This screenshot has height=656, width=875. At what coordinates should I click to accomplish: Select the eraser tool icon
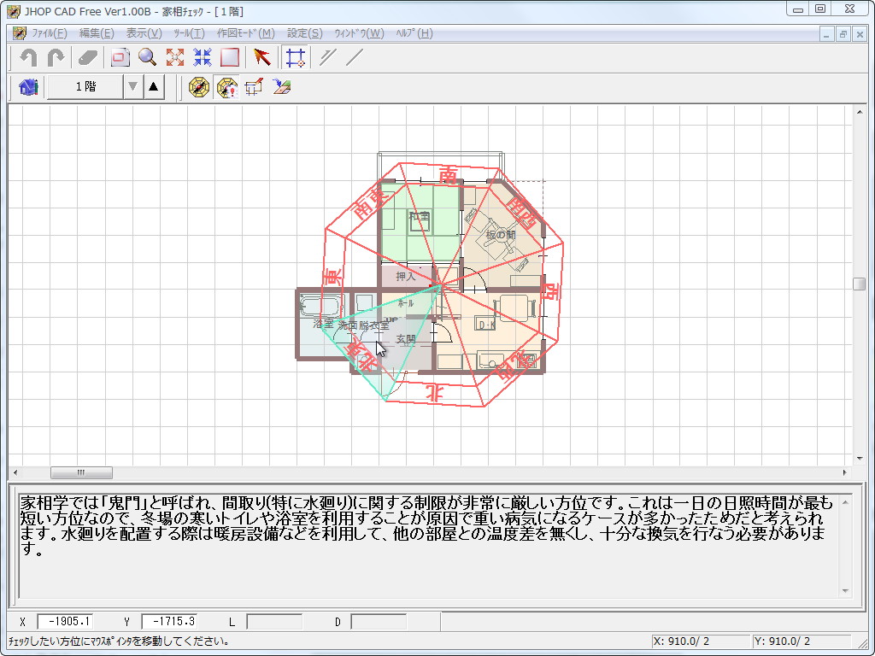tap(88, 57)
